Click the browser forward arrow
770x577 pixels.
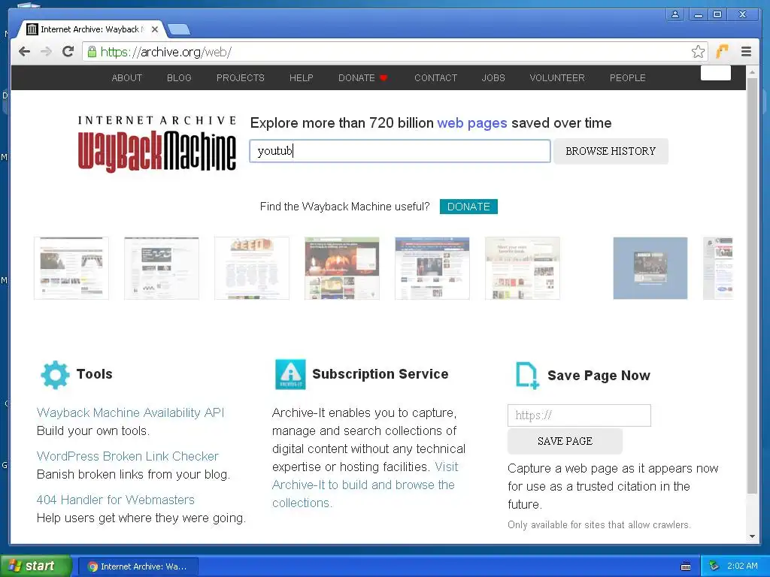click(x=46, y=52)
